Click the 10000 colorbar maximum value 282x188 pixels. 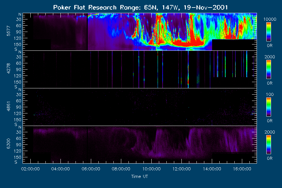(x=270, y=19)
